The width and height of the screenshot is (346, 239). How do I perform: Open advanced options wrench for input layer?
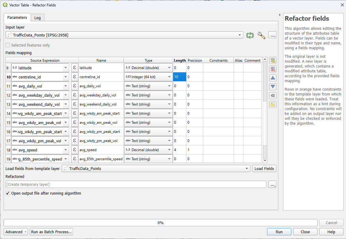pyautogui.click(x=261, y=35)
